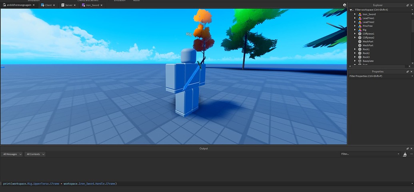The image size is (414, 192).
Task: Open the All Messages dropdown
Action: point(12,154)
